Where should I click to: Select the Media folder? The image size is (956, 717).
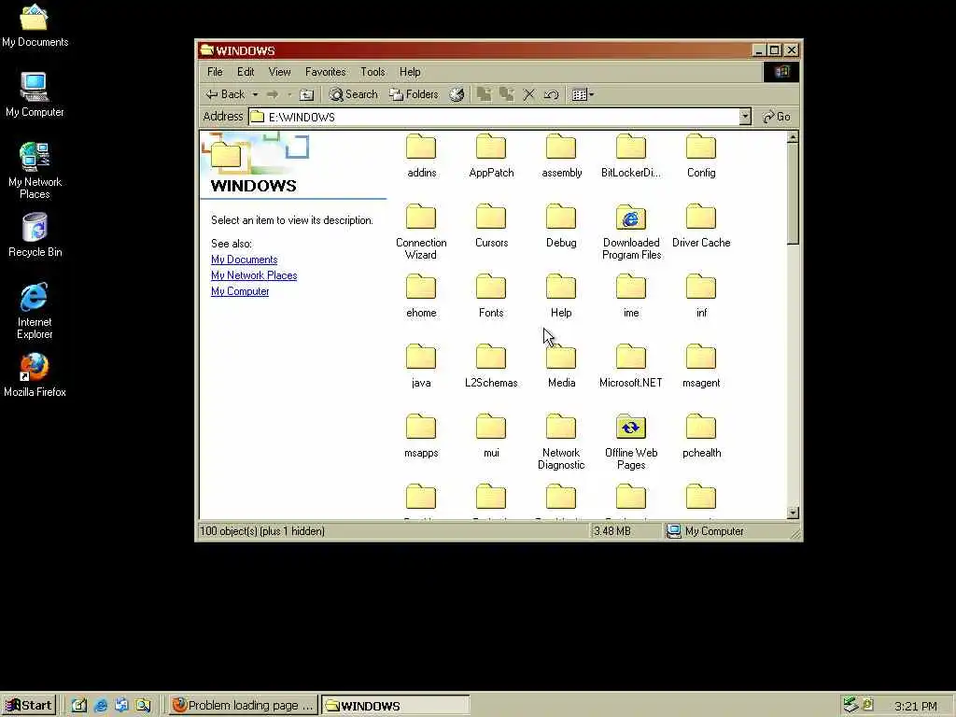click(561, 366)
